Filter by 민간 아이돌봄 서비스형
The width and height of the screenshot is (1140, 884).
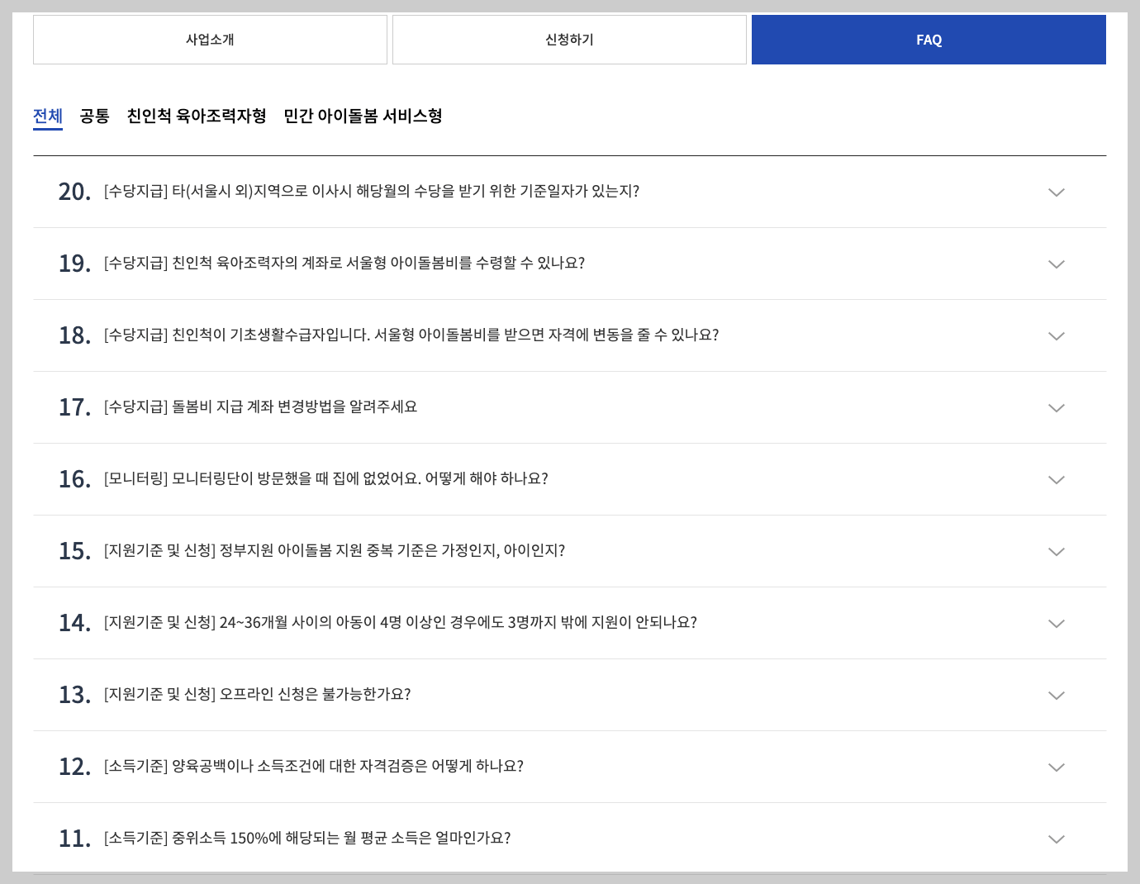[363, 116]
